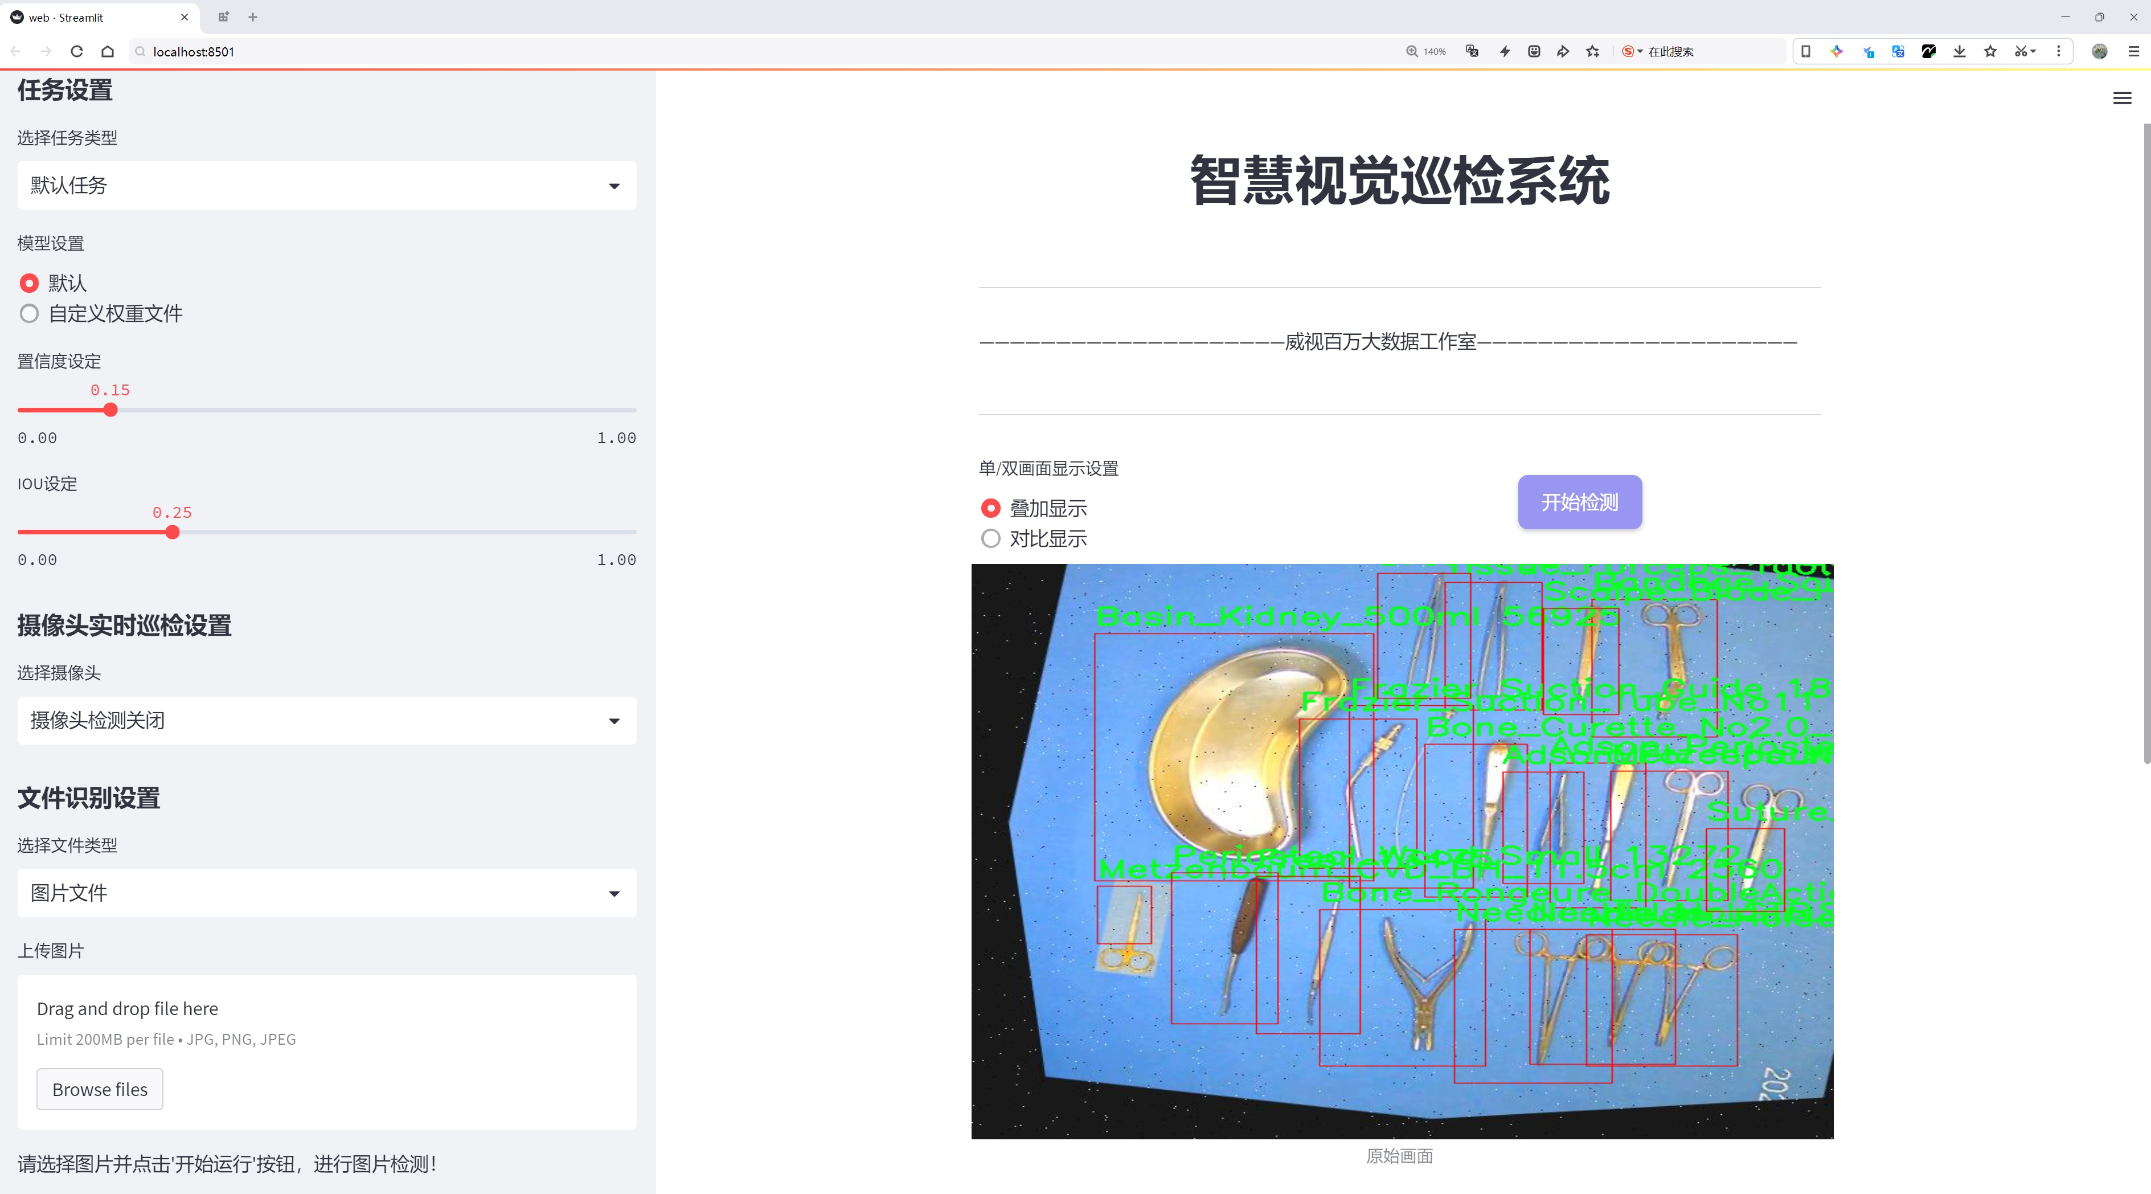The image size is (2151, 1194).
Task: Choose 对比显示 display mode
Action: [990, 538]
